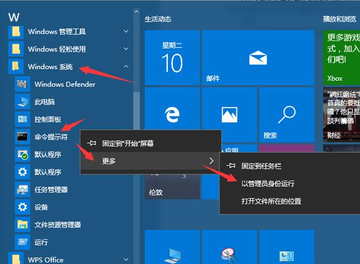
Task: Open the Mail (邮件) tile
Action: (258, 57)
